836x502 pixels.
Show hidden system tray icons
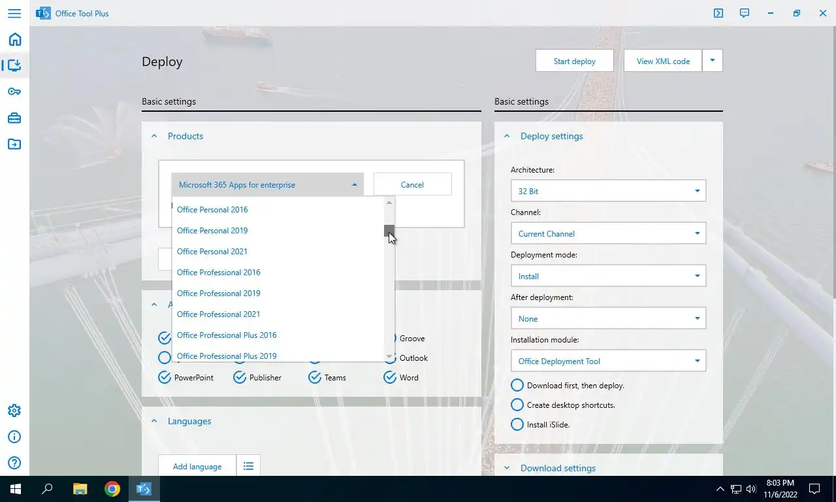[x=720, y=489]
